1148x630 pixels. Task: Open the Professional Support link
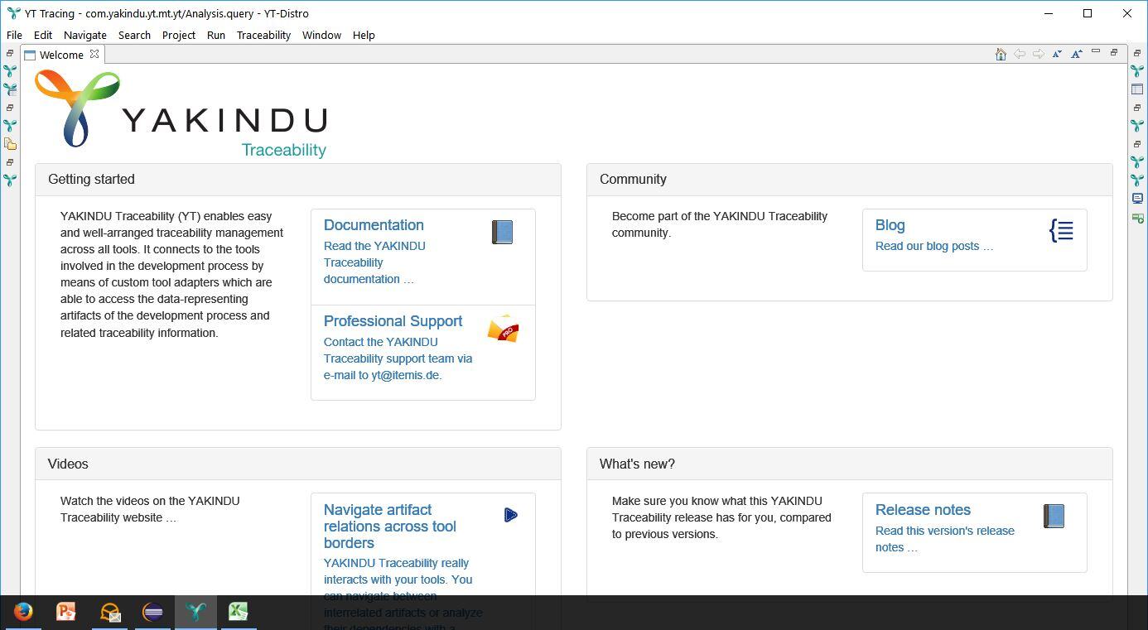click(393, 321)
